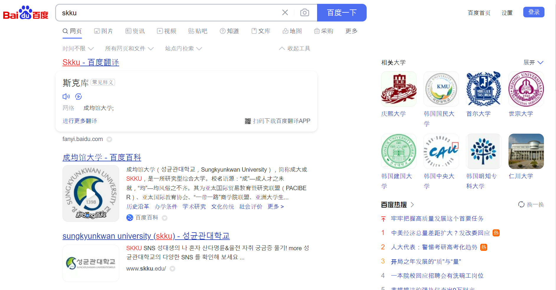Open 成均馆大学 - 百度百科 result
The width and height of the screenshot is (556, 290).
coord(102,158)
